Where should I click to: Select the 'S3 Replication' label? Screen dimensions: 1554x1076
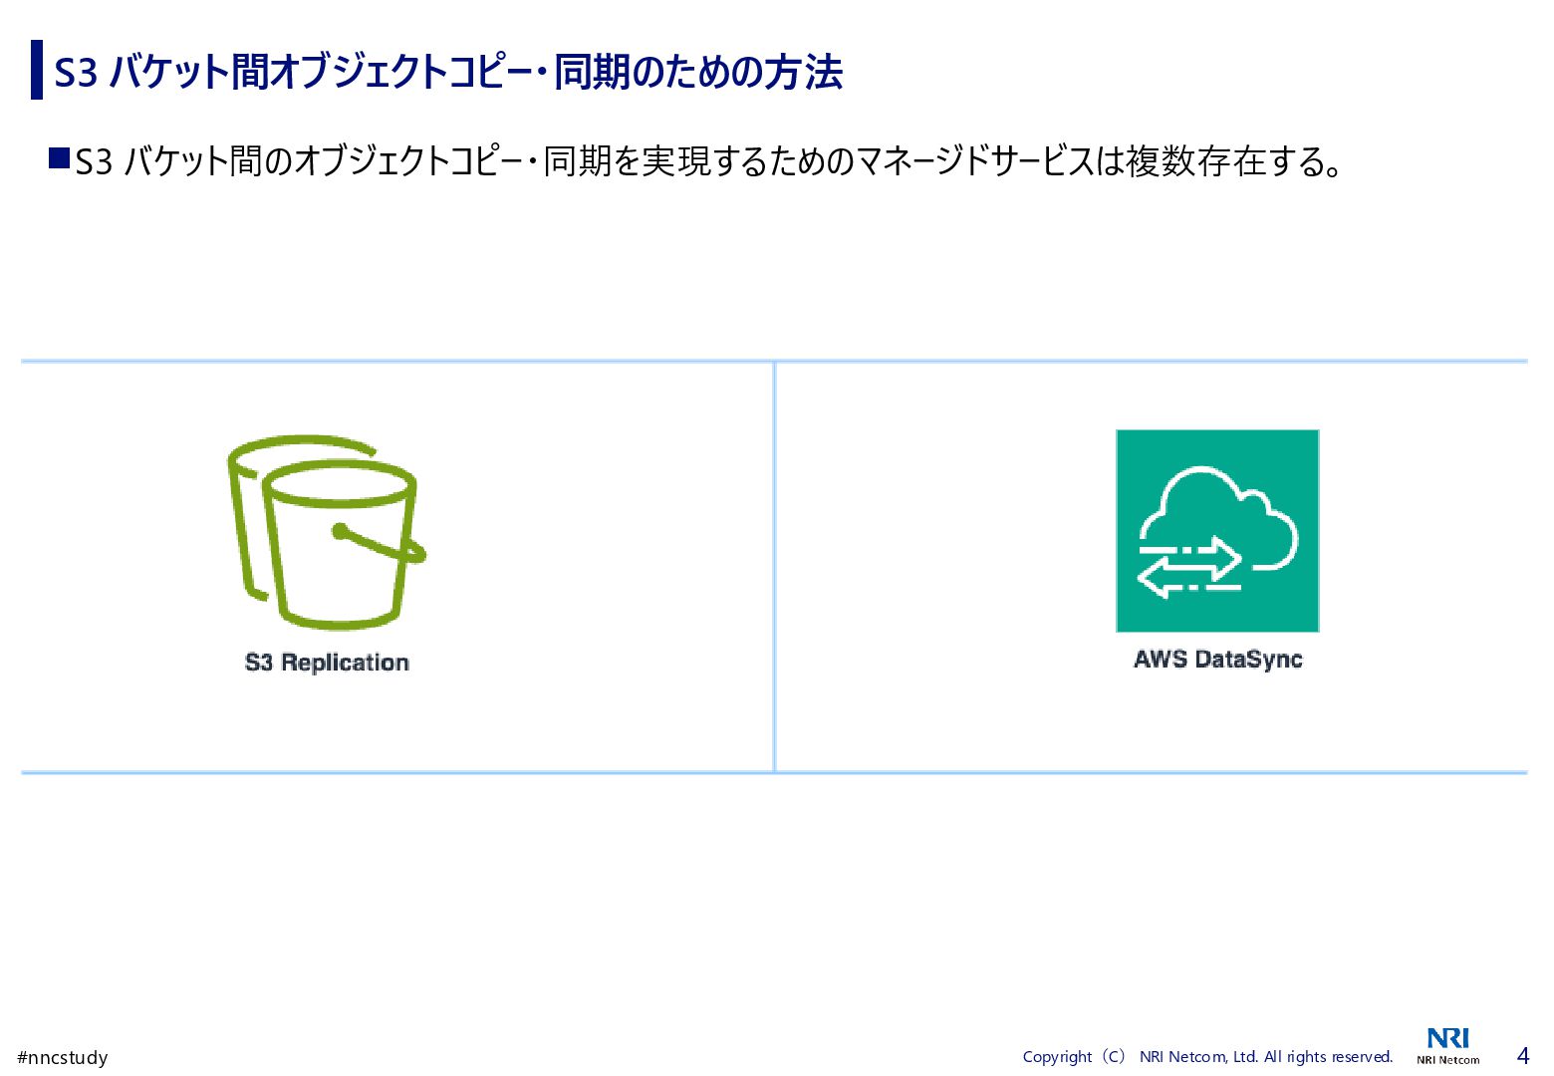point(327,663)
